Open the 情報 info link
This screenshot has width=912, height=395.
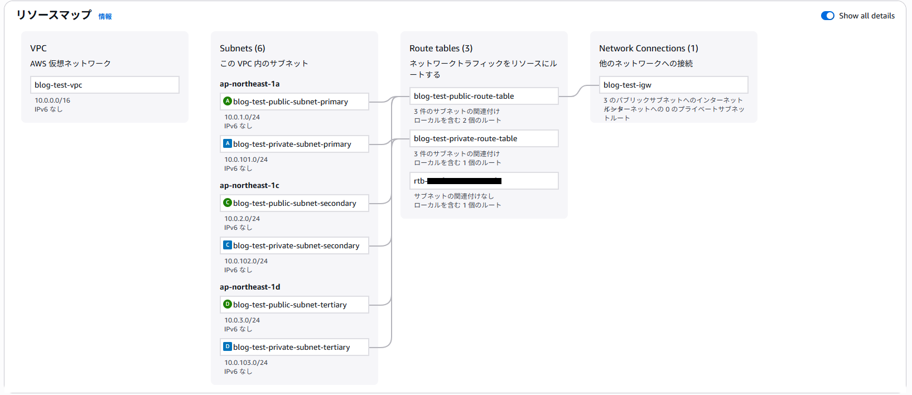click(105, 17)
